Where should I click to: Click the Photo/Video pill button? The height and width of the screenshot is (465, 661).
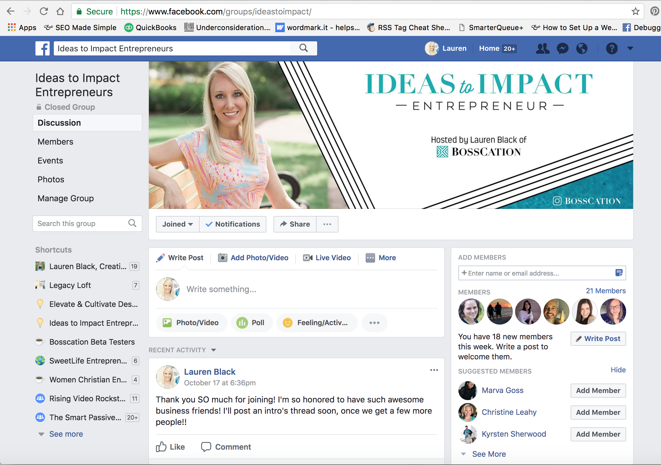(191, 323)
